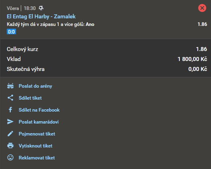
Task: Select Poslat do arény option
Action: click(36, 86)
